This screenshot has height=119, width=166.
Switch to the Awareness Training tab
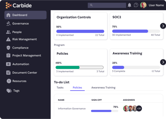pos(103,88)
